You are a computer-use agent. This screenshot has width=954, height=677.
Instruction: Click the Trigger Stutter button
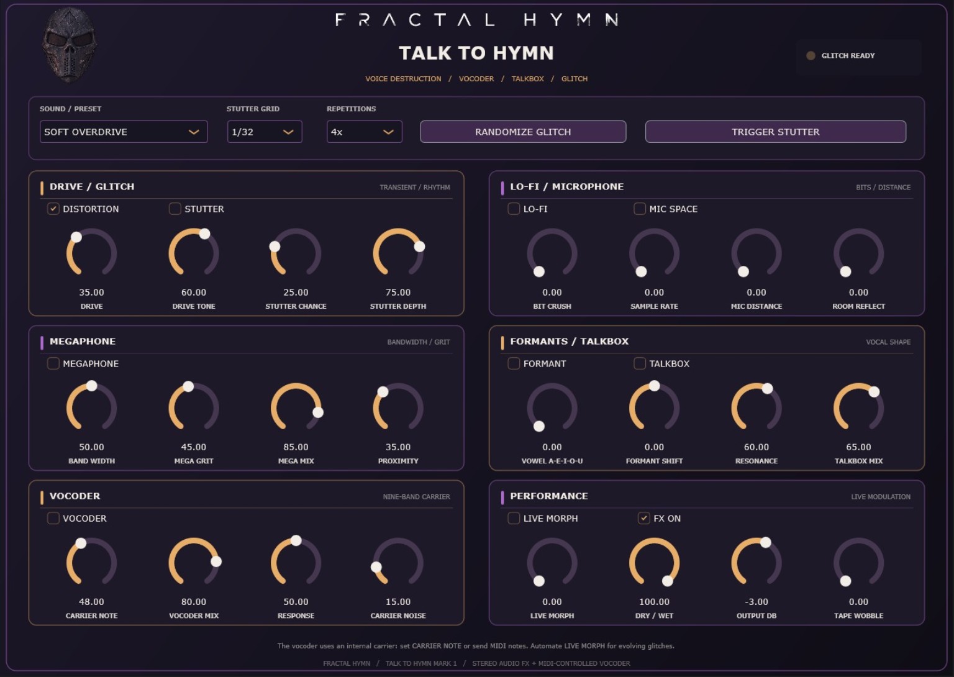click(x=776, y=132)
